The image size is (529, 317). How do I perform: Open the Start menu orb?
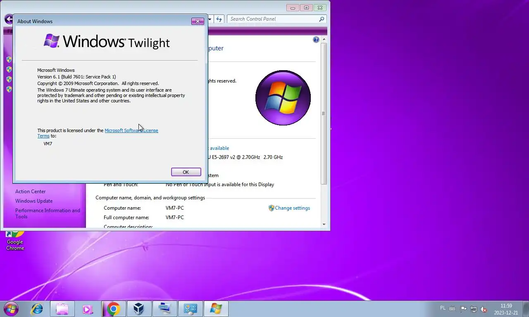coord(11,309)
